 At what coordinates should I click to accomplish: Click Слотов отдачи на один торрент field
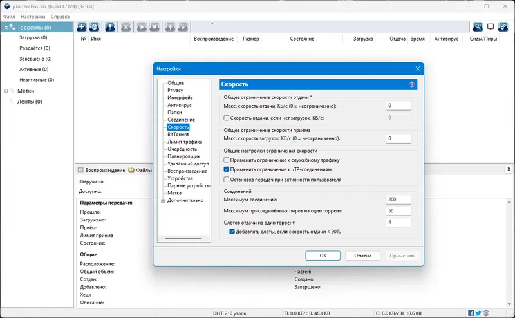click(x=398, y=222)
